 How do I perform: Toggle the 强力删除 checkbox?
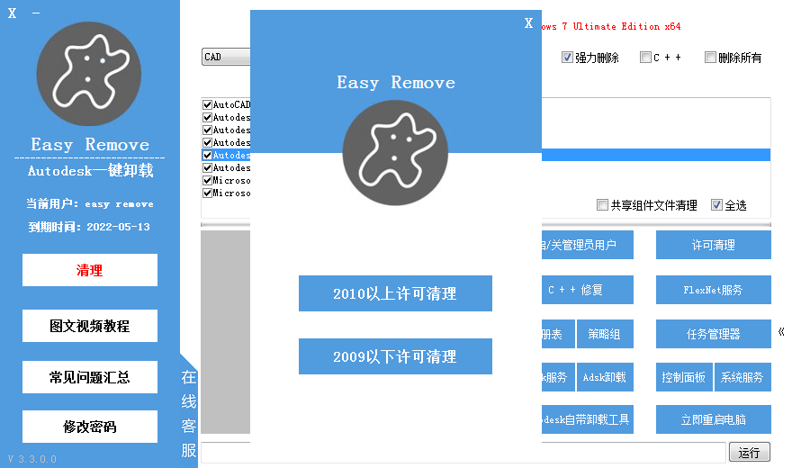pyautogui.click(x=567, y=58)
